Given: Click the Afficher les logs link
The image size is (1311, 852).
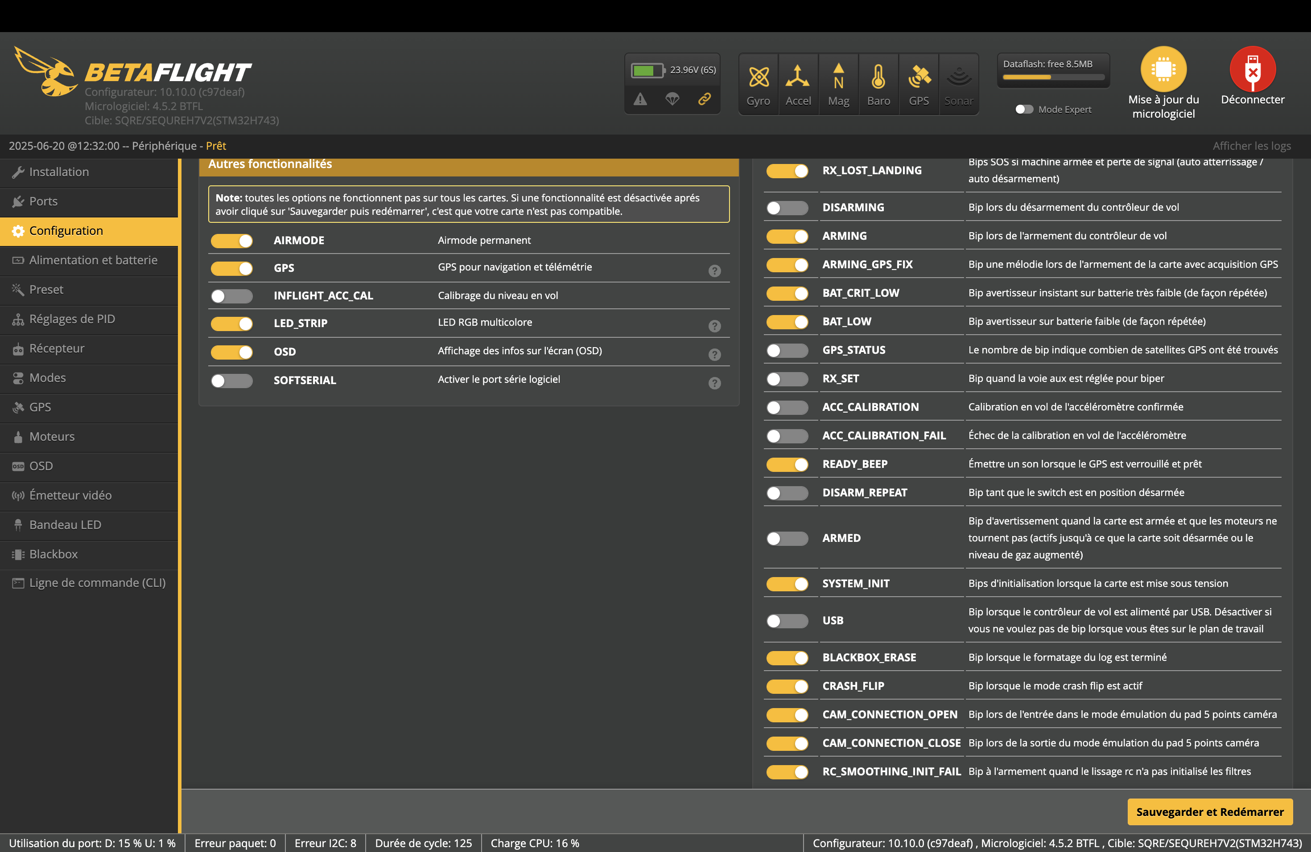Looking at the screenshot, I should click(1252, 146).
